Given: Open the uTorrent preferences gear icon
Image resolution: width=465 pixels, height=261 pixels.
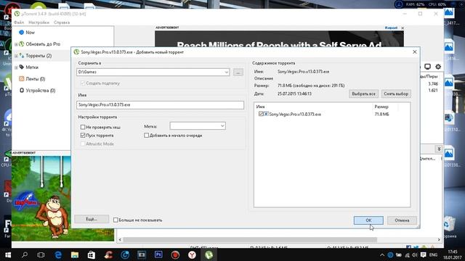Looking at the screenshot, I should click(438, 67).
